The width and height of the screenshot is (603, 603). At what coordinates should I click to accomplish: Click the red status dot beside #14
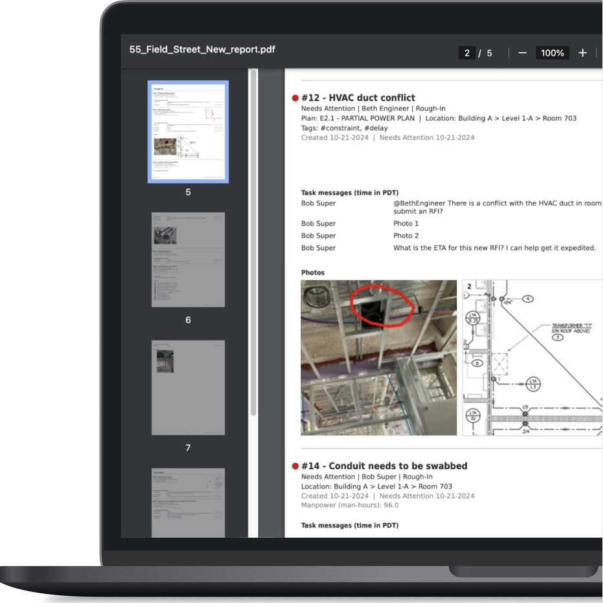[x=296, y=466]
